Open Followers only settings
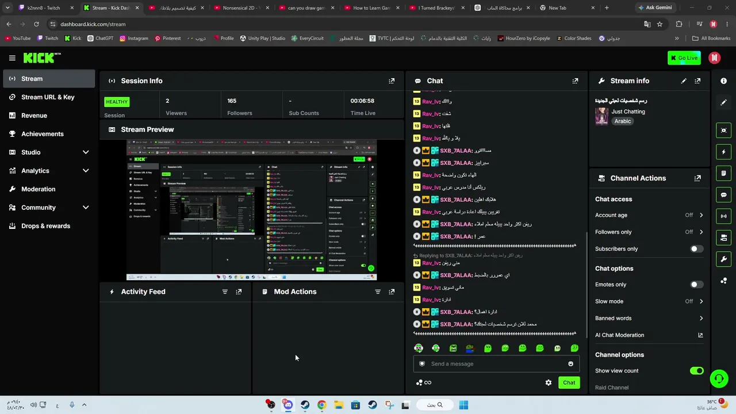Image resolution: width=736 pixels, height=414 pixels. tap(649, 232)
